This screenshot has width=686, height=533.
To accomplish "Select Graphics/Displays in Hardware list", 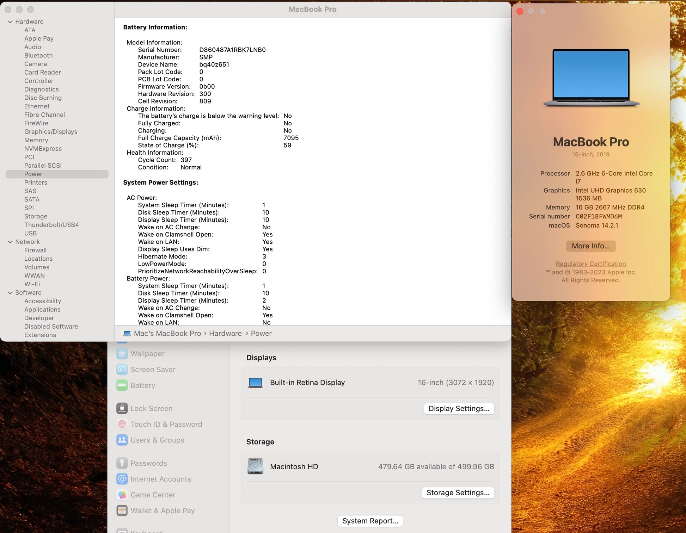I will [51, 132].
